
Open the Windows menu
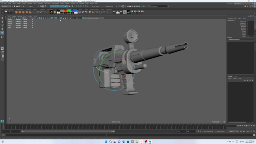coord(30,3)
